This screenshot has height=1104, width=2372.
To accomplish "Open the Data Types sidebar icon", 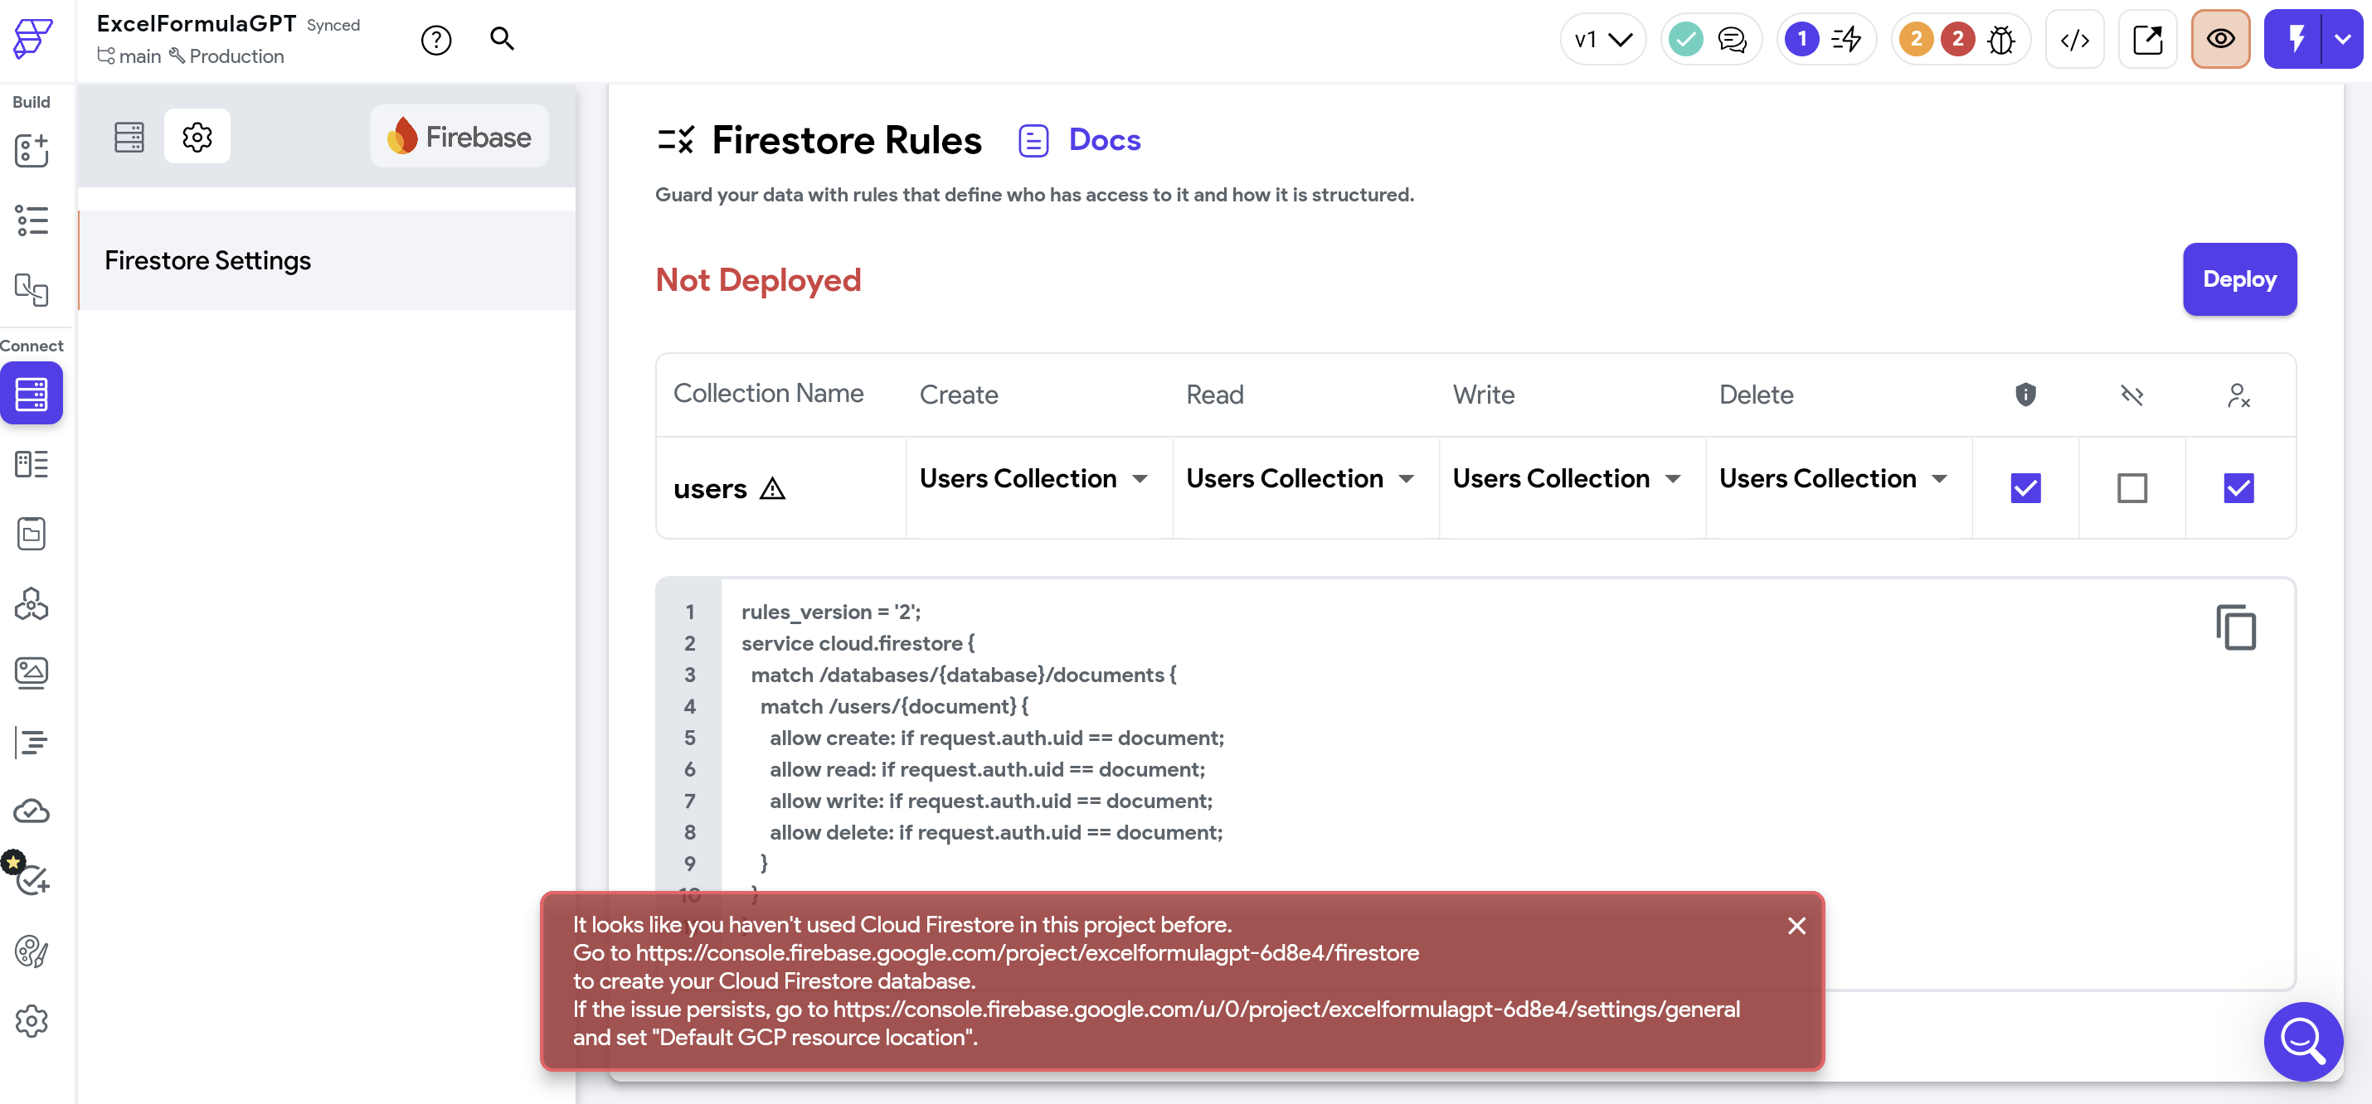I will [x=32, y=465].
